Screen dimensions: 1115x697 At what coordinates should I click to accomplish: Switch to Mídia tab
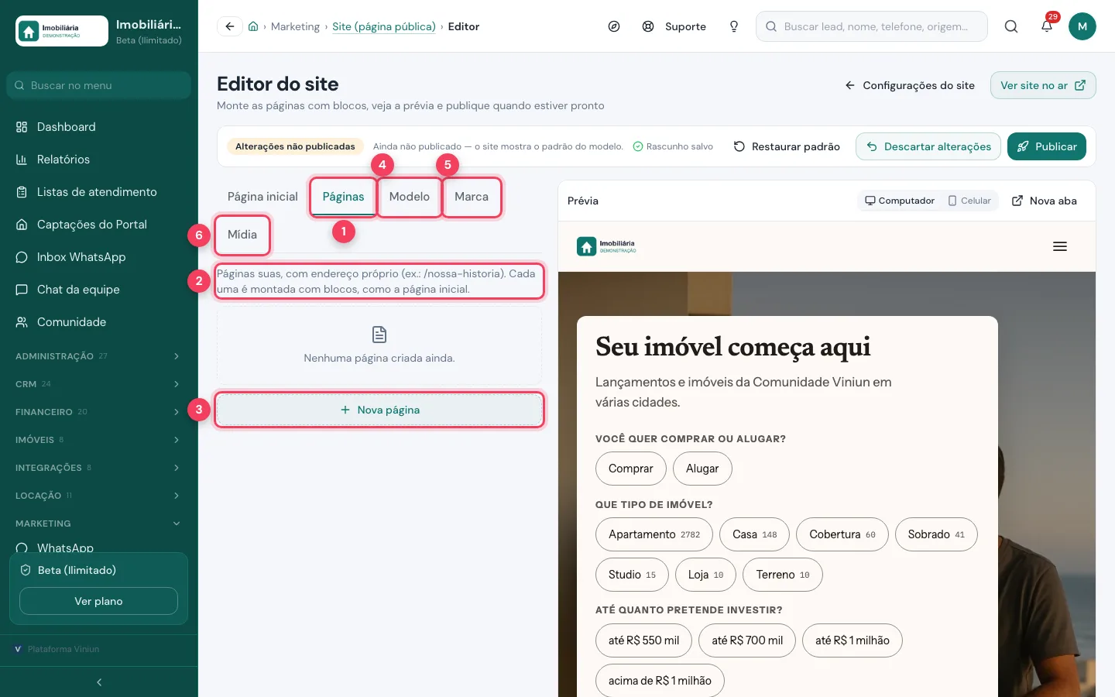click(x=242, y=235)
